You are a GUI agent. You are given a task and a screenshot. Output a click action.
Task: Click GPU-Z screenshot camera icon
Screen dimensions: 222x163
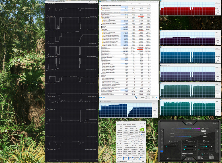click(141, 124)
